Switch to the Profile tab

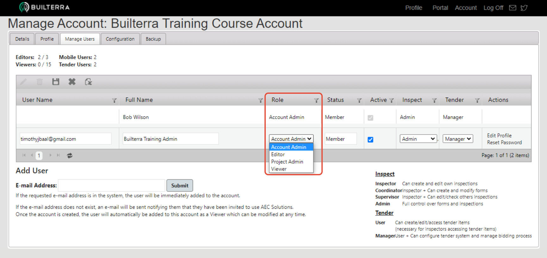click(x=47, y=39)
